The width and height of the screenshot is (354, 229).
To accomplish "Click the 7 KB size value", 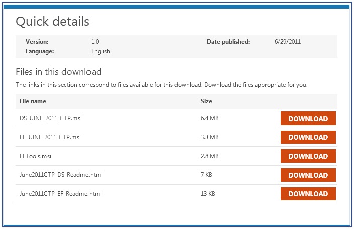I will (x=206, y=175).
